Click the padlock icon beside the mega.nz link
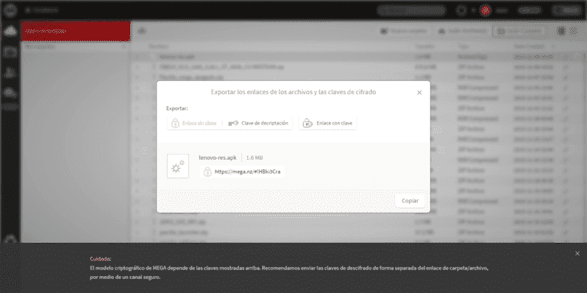 click(x=207, y=172)
